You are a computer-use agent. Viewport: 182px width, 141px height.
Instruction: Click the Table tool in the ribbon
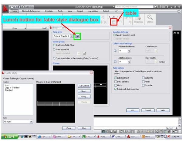113,22
